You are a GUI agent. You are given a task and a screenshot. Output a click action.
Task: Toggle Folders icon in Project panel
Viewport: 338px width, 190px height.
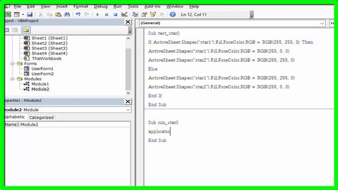click(x=26, y=30)
